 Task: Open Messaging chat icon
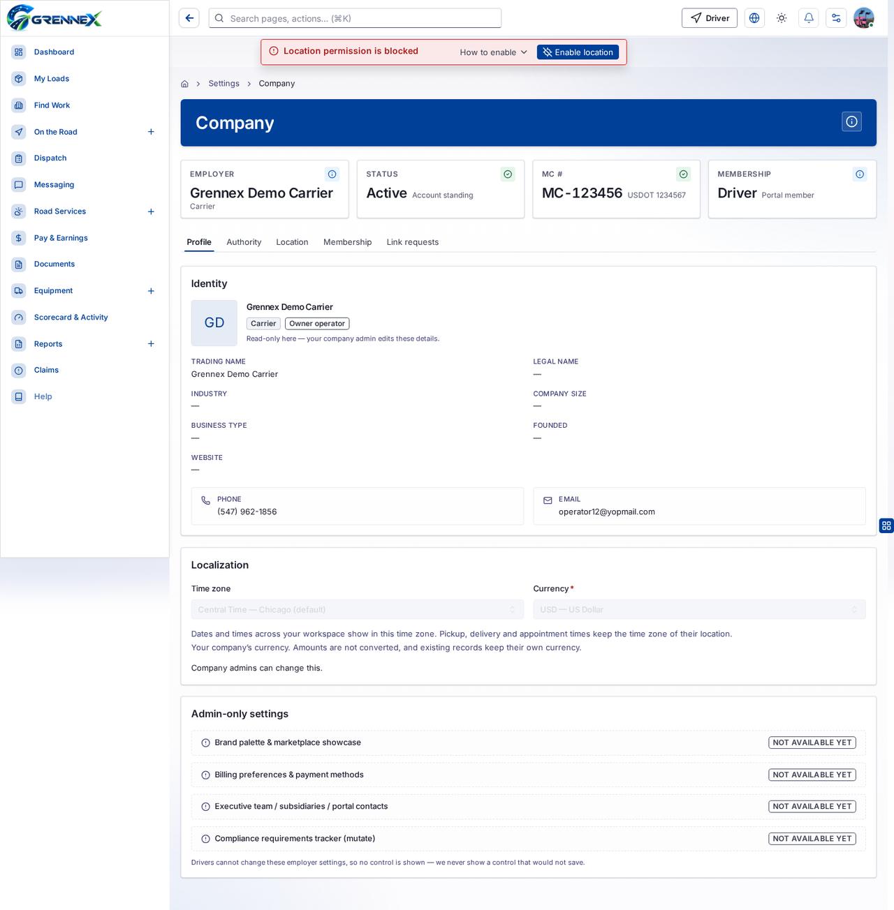[x=19, y=184]
